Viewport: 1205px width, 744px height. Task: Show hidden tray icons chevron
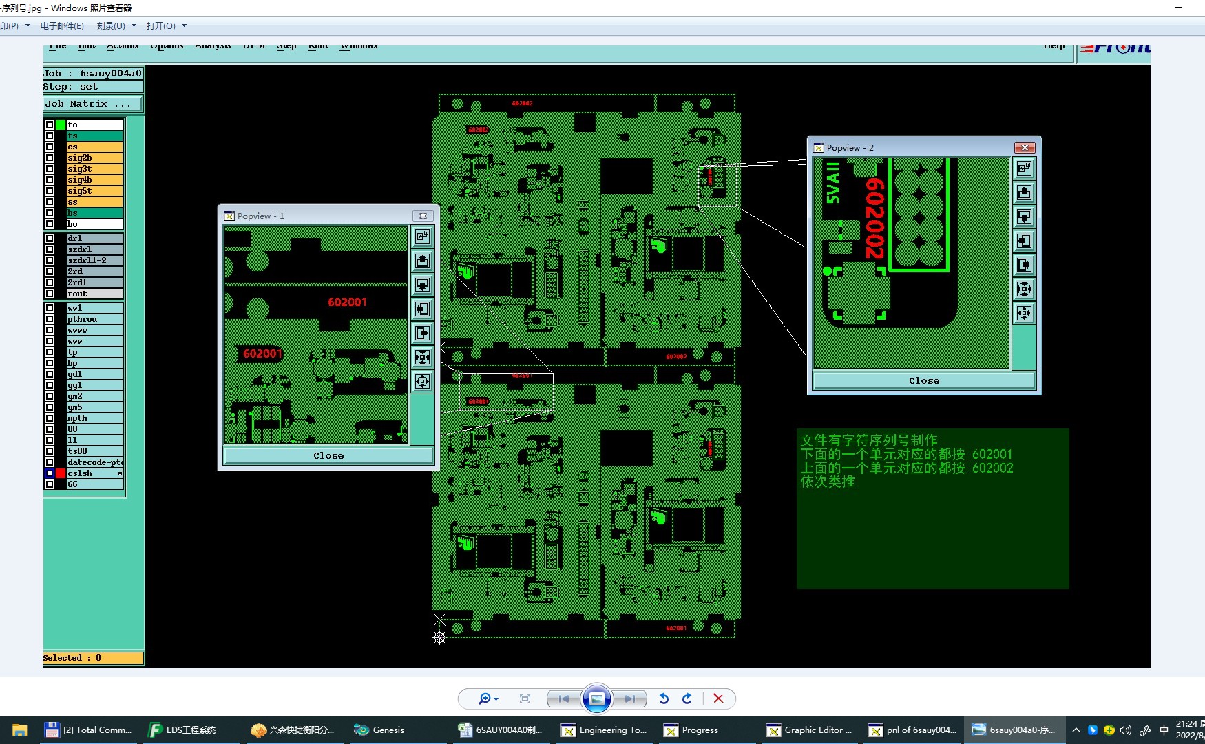click(x=1076, y=730)
